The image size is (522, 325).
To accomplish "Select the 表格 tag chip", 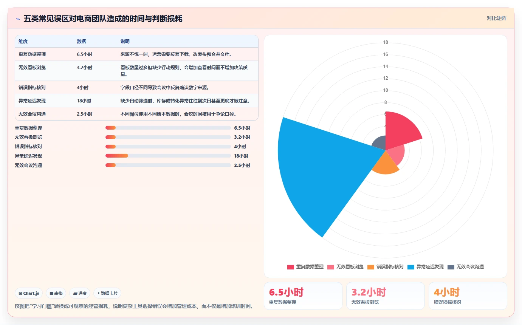I will point(56,293).
